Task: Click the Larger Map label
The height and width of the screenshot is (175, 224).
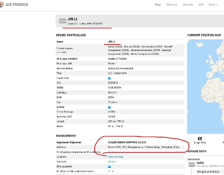Action: tap(200, 142)
